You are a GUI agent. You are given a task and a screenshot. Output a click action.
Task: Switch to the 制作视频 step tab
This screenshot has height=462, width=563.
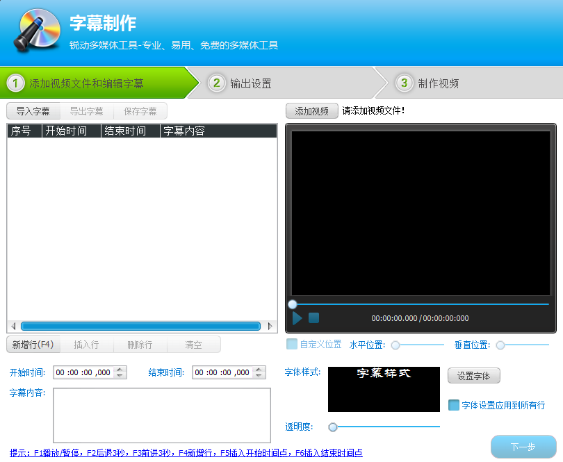point(438,83)
